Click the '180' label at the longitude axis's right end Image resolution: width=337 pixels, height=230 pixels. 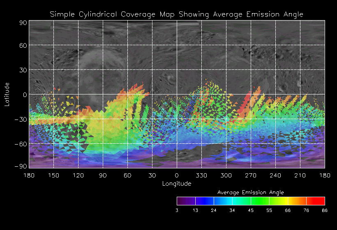click(x=325, y=175)
